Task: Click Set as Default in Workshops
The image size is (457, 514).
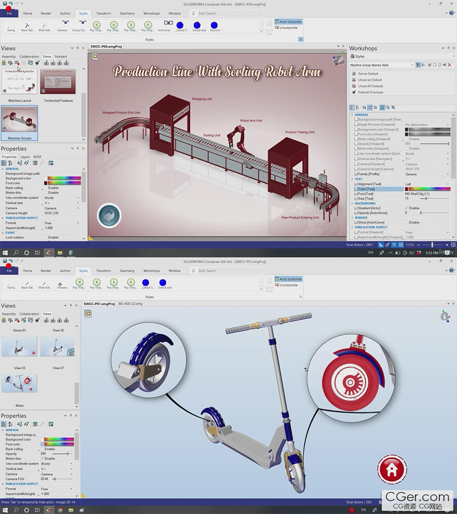Action: click(x=368, y=73)
